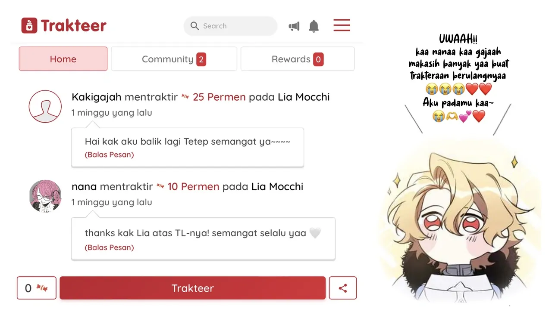Click the Trakteer logo icon
Image resolution: width=552 pixels, height=315 pixels.
29,25
